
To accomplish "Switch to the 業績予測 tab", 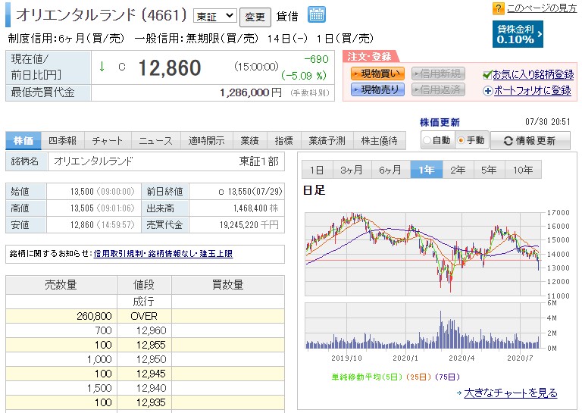I will (x=327, y=141).
